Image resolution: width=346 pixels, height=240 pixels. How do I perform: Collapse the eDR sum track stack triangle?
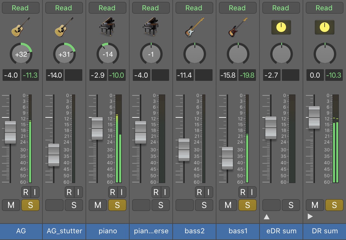[x=267, y=217]
